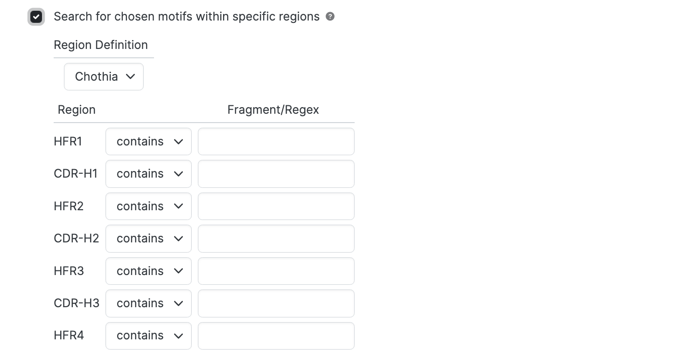The image size is (699, 358).
Task: Click the Search for chosen motifs label
Action: point(187,17)
